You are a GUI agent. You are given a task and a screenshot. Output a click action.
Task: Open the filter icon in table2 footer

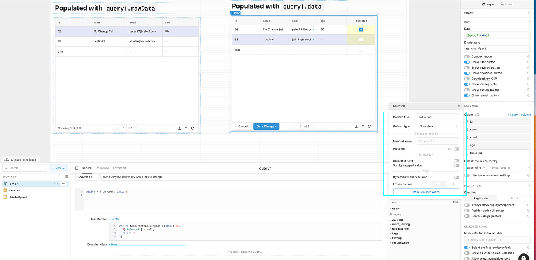(x=363, y=126)
